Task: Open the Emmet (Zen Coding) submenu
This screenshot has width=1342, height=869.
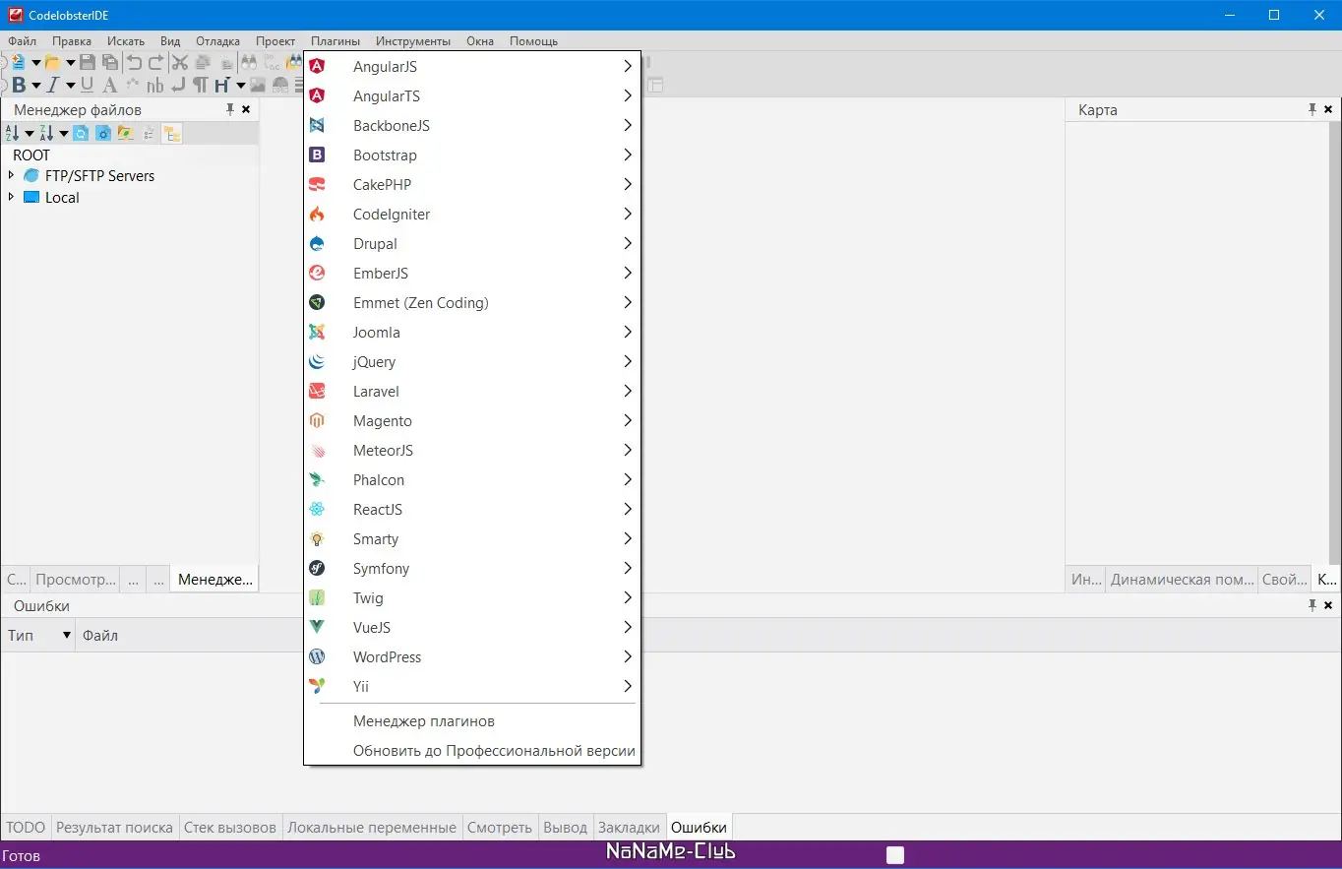Action: (x=472, y=303)
